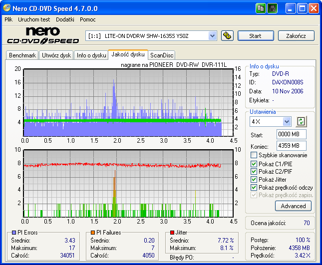This screenshot has height=265, width=322.
Task: Click the copy-to-clipboard icon in title bar
Action: click(x=261, y=8)
